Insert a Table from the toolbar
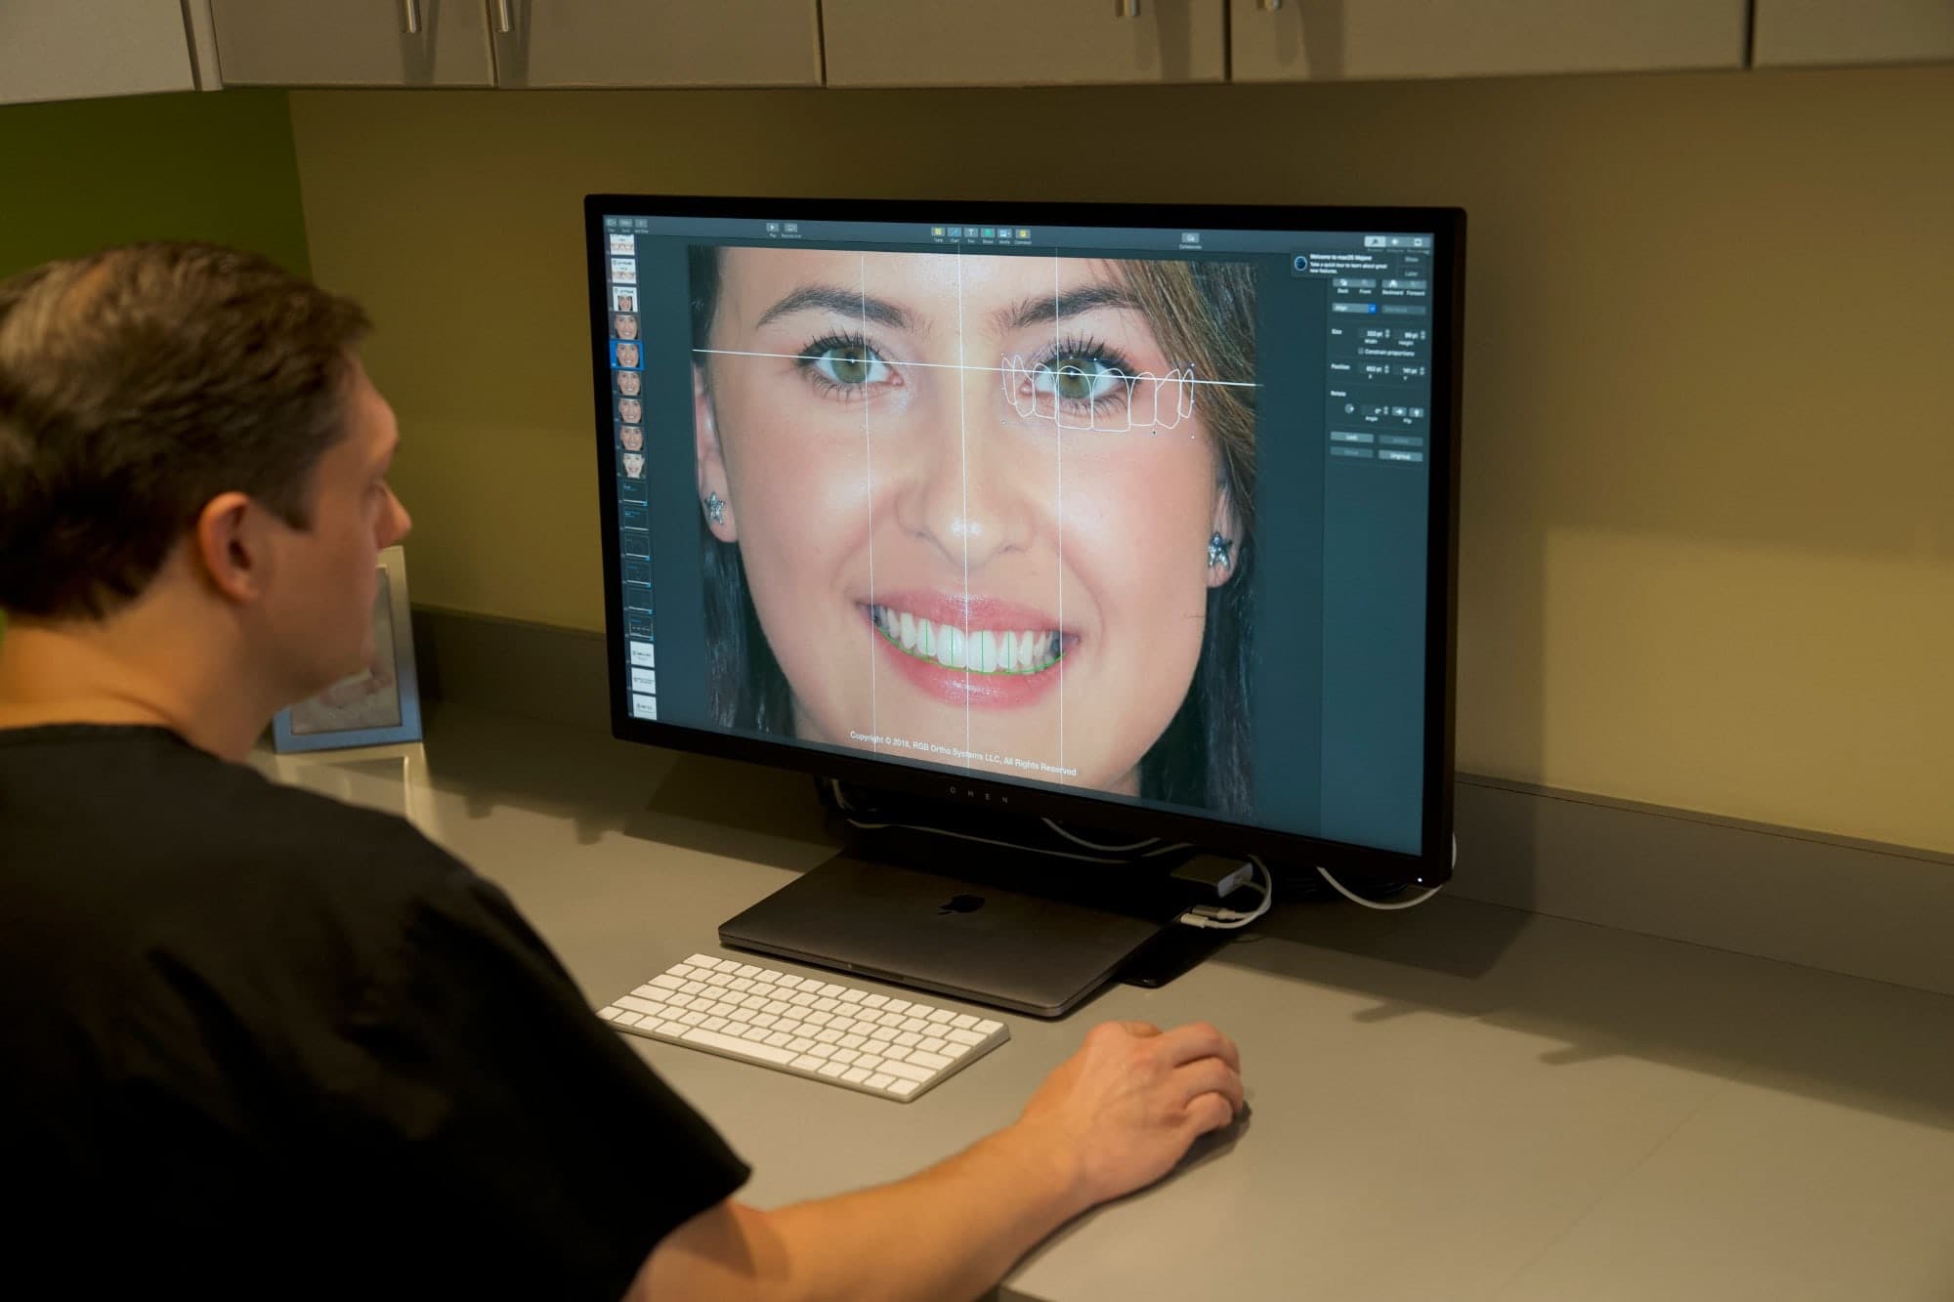 point(937,232)
